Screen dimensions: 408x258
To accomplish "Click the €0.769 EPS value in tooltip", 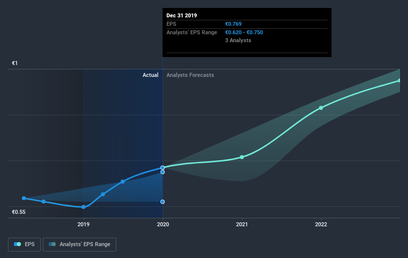I will 233,24.
